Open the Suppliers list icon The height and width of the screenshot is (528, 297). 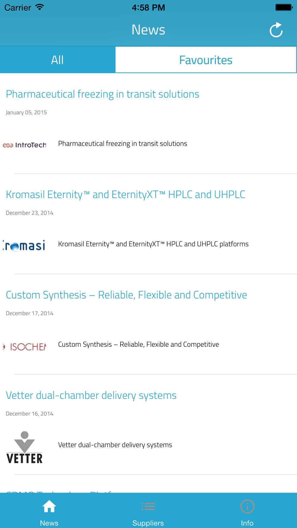point(148,507)
